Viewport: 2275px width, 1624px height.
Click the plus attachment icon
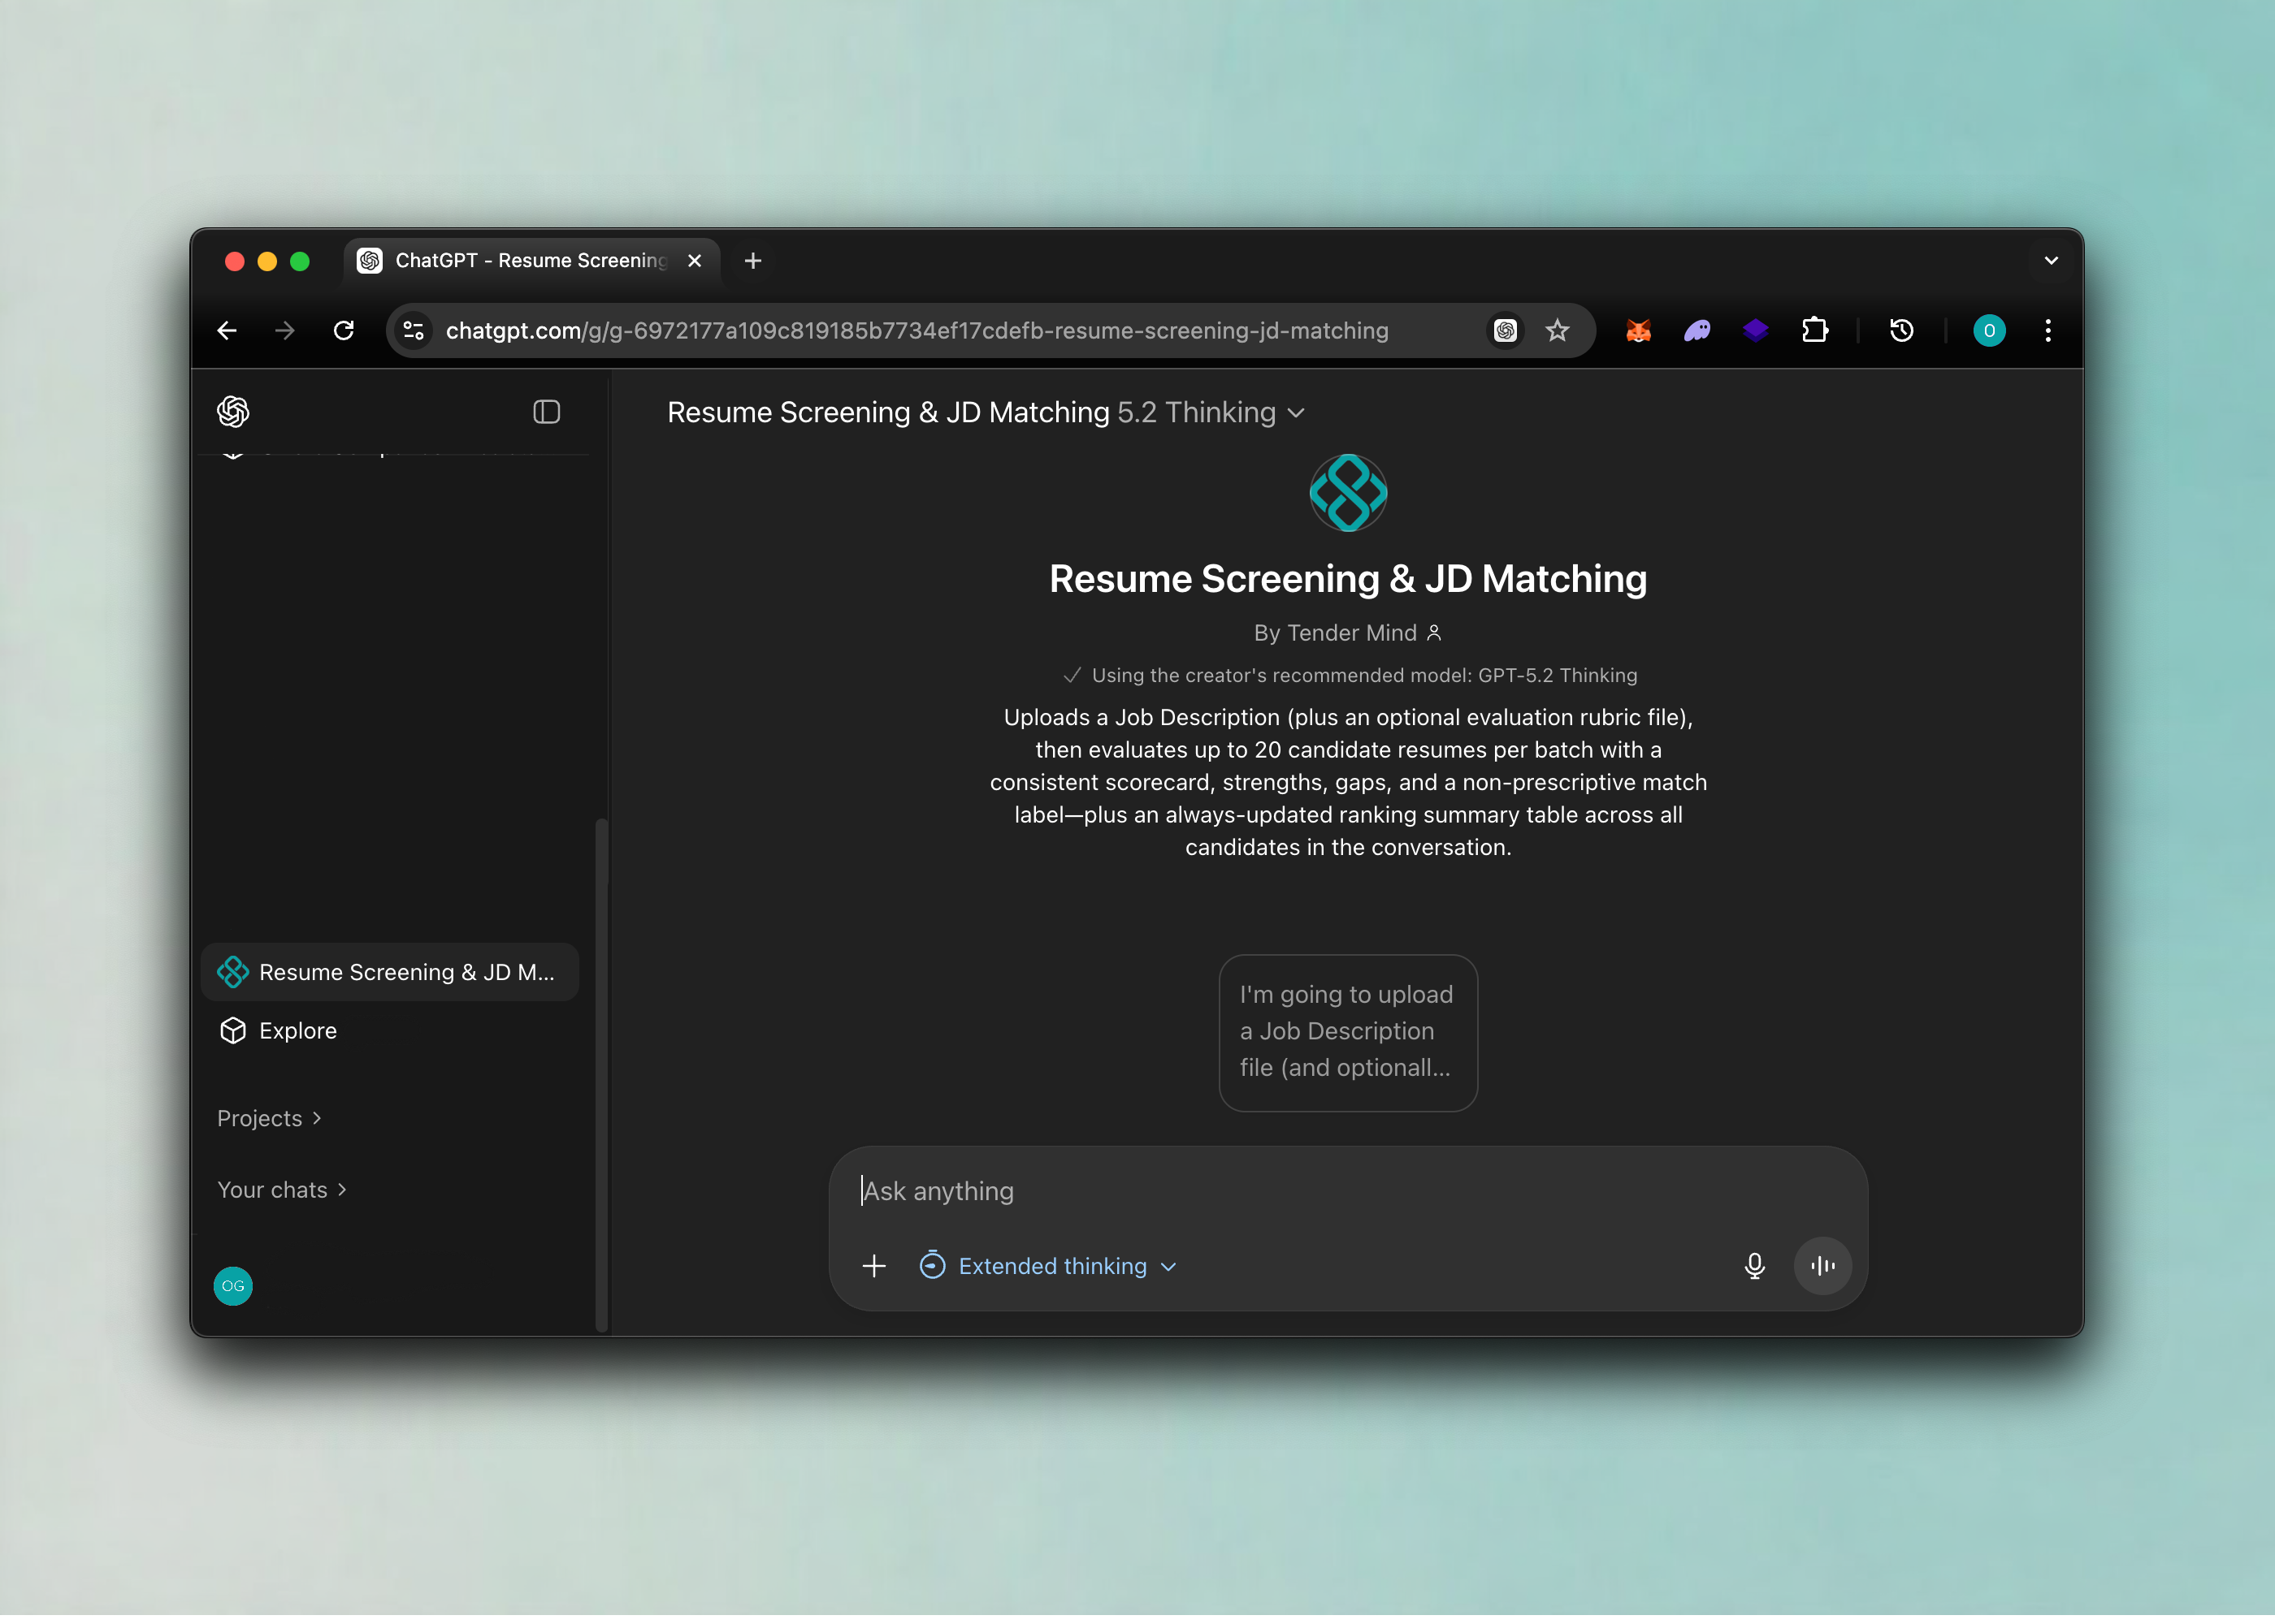pyautogui.click(x=873, y=1266)
